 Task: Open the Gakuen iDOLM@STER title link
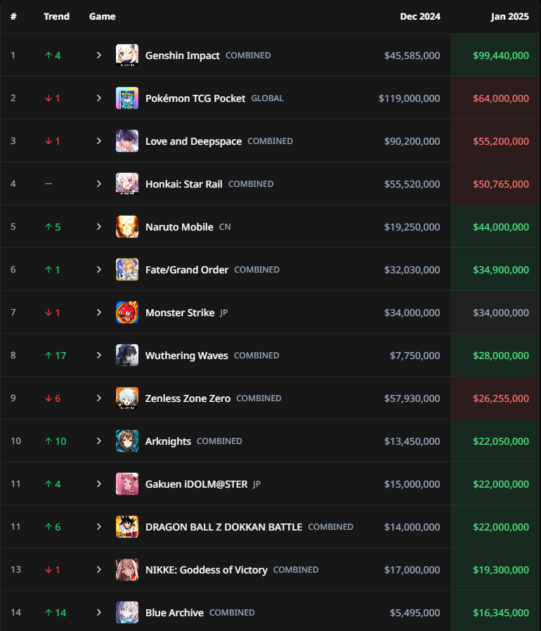pyautogui.click(x=196, y=484)
